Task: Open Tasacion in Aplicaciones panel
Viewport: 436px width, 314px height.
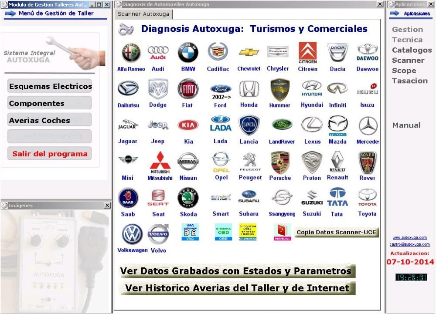Action: click(x=410, y=81)
